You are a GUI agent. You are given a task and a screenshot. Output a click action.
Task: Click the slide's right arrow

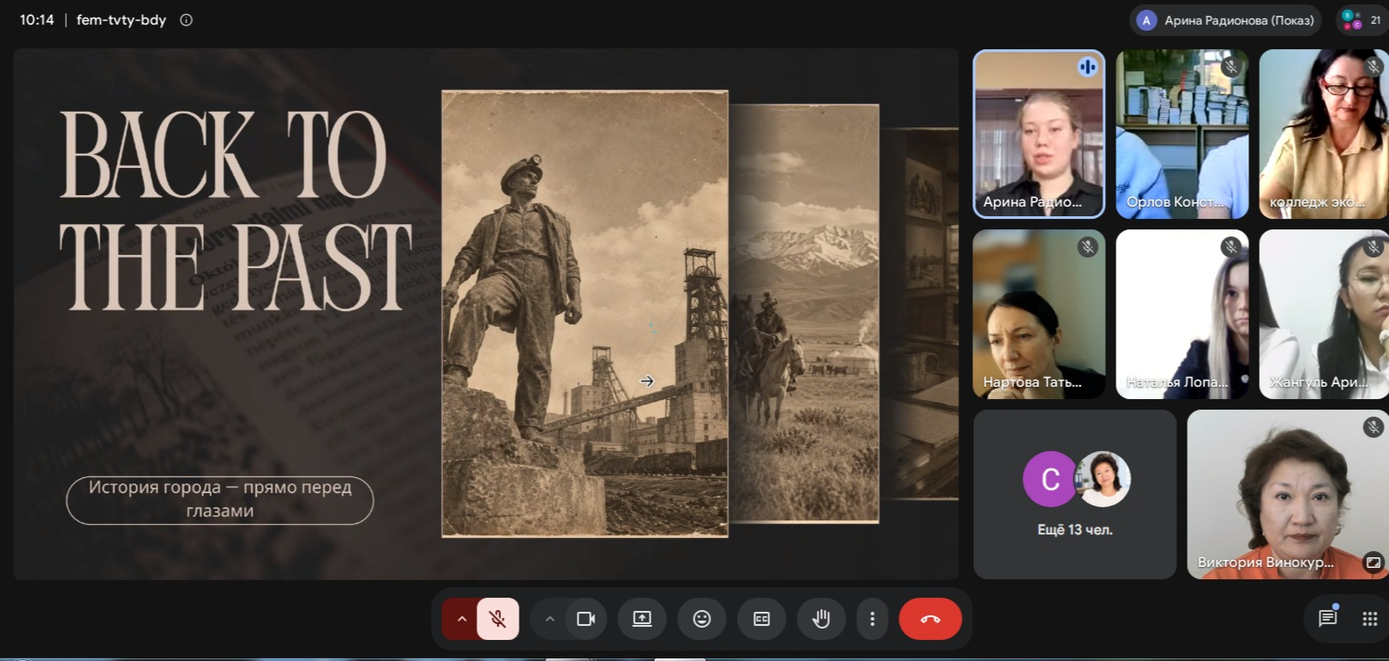647,381
